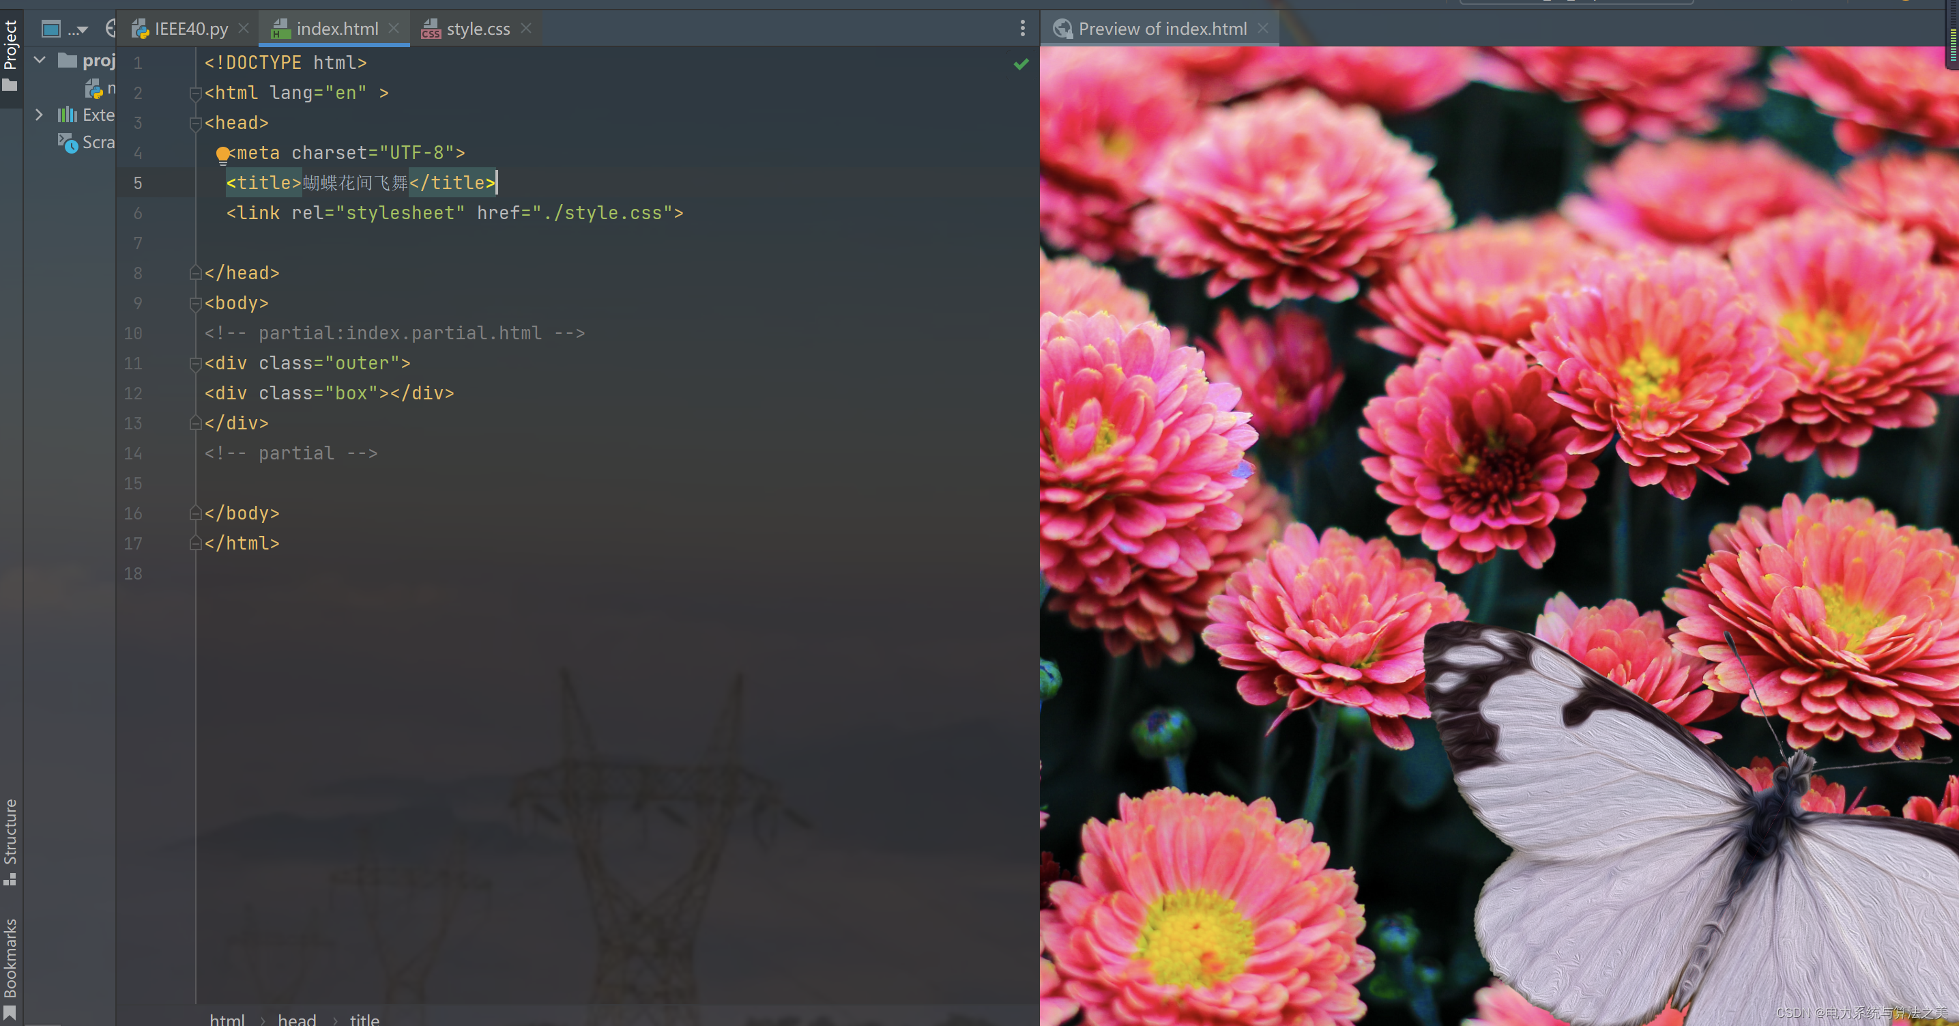1959x1026 pixels.
Task: Fold the html tag on line 2
Action: coord(195,94)
